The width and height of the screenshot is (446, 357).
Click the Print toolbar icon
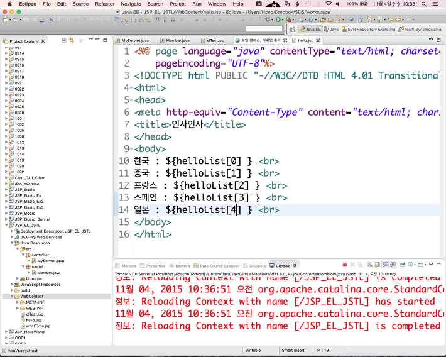(41, 19)
